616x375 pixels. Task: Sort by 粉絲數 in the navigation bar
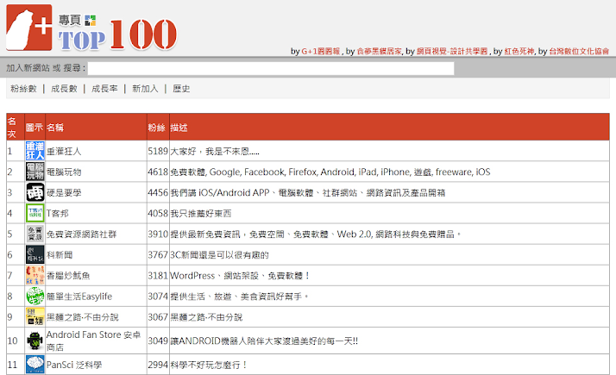23,89
